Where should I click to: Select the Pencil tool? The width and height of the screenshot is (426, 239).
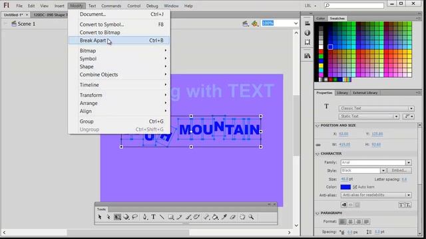[179, 217]
